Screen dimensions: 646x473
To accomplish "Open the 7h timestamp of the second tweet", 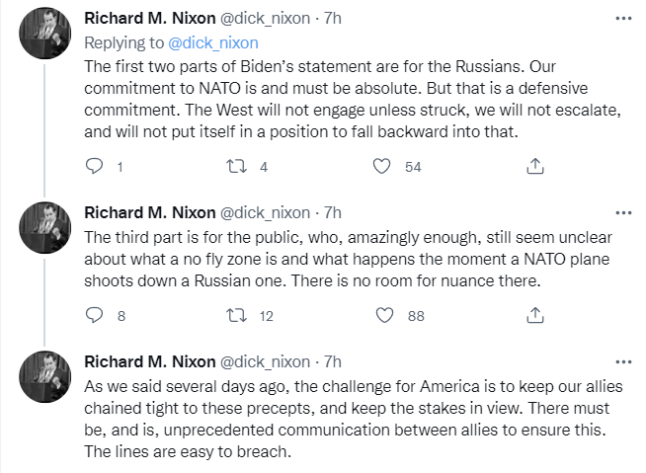I will [x=333, y=213].
